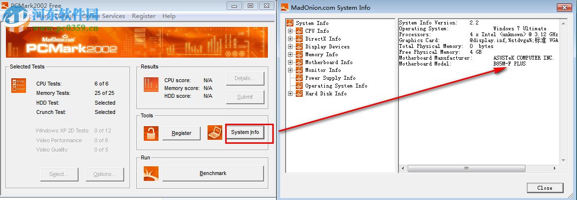Image resolution: width=577 pixels, height=200 pixels.
Task: Click the horizontal scrollbar thumb in info pane
Action: [467, 168]
